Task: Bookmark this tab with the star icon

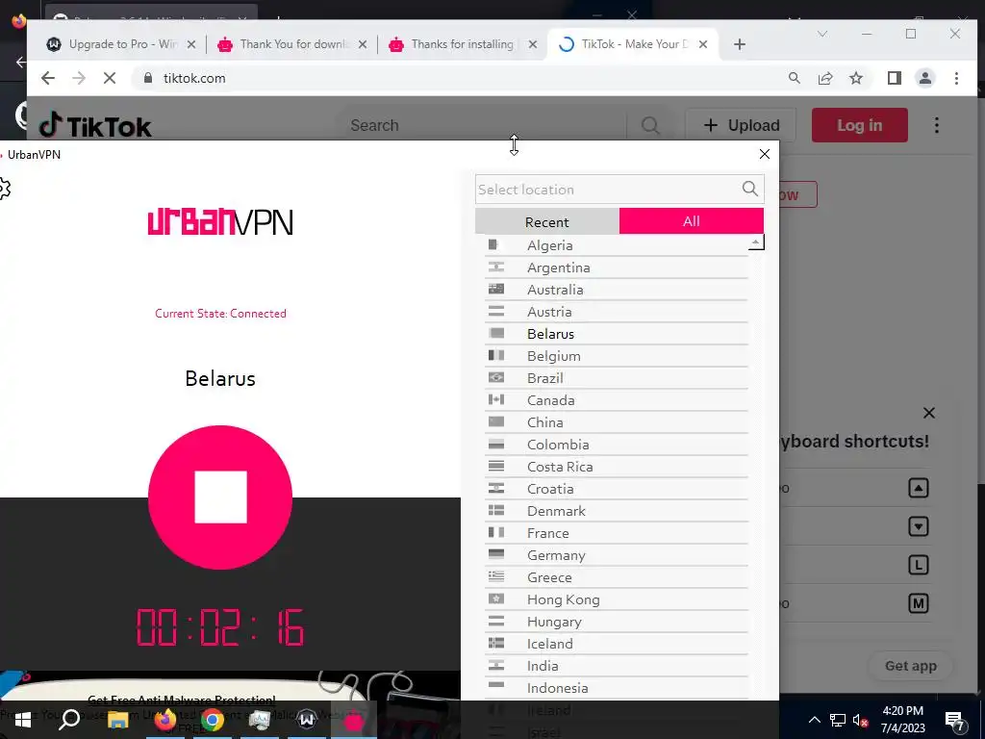Action: pos(855,78)
